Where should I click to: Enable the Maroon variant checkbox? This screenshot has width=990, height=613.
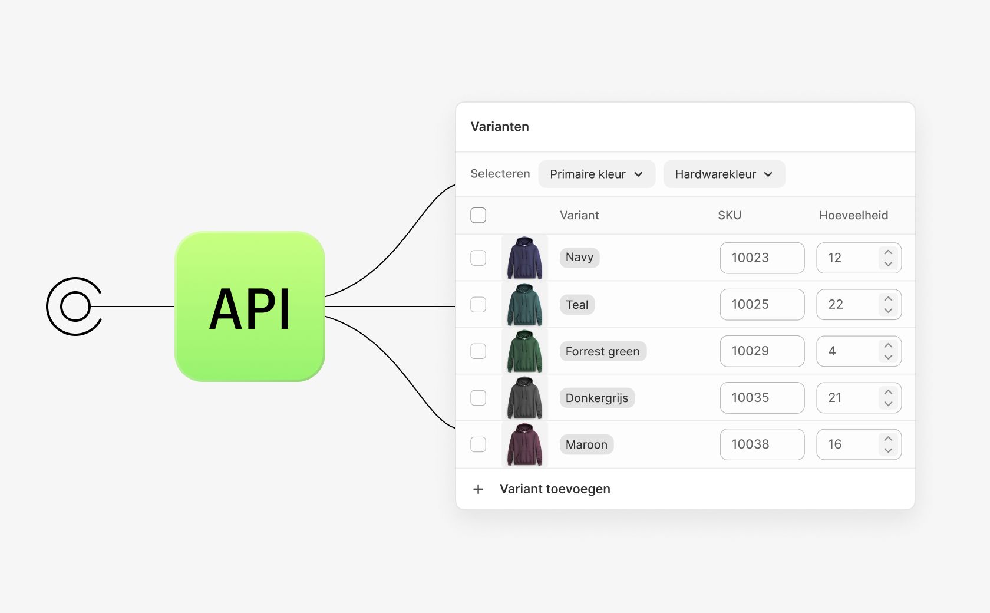[x=478, y=444]
